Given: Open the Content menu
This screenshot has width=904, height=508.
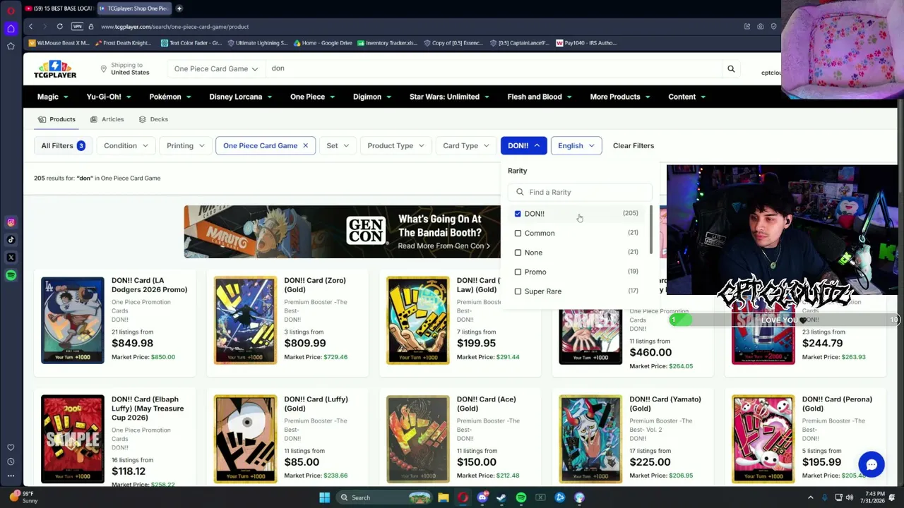Looking at the screenshot, I should pos(687,97).
